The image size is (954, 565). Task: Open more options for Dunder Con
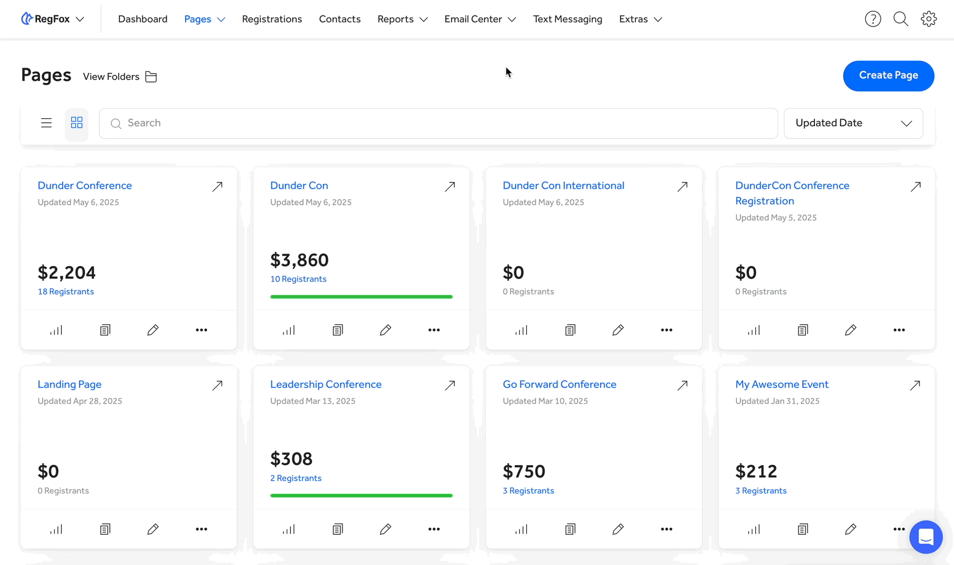point(434,330)
